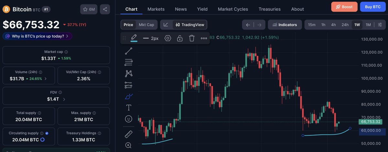
Task: Click the pencil line color icon
Action: tap(134, 38)
